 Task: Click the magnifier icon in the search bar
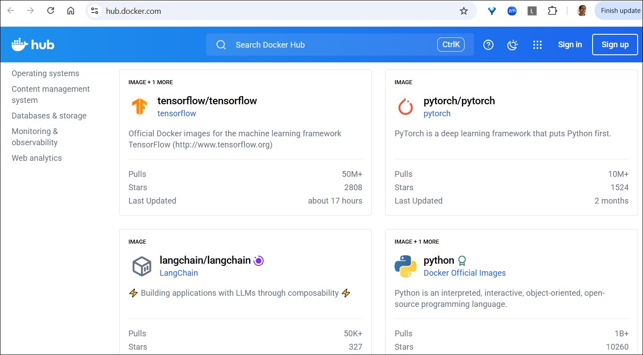click(x=221, y=45)
